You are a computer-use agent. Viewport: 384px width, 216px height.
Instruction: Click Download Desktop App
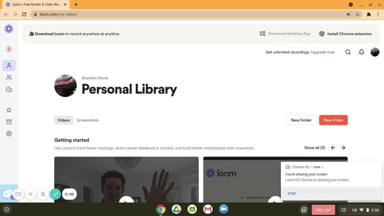[285, 34]
